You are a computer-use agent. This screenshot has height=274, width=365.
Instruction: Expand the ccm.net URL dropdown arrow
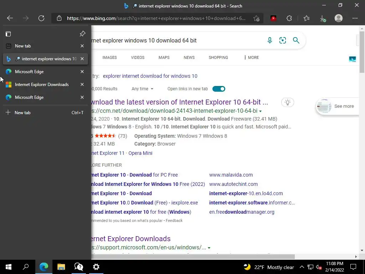point(261,111)
